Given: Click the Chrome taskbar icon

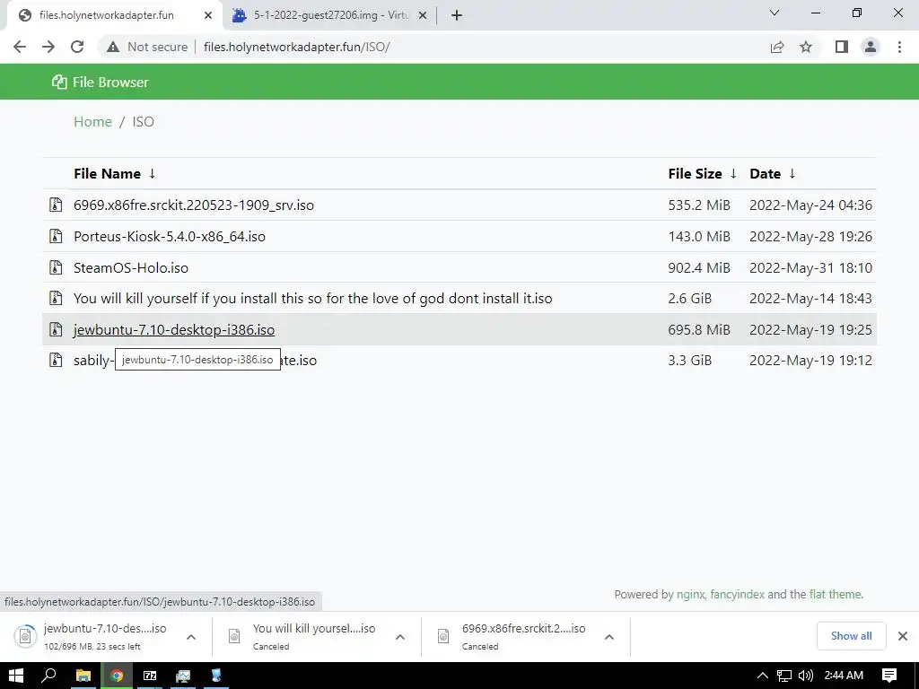Looking at the screenshot, I should pos(117,676).
